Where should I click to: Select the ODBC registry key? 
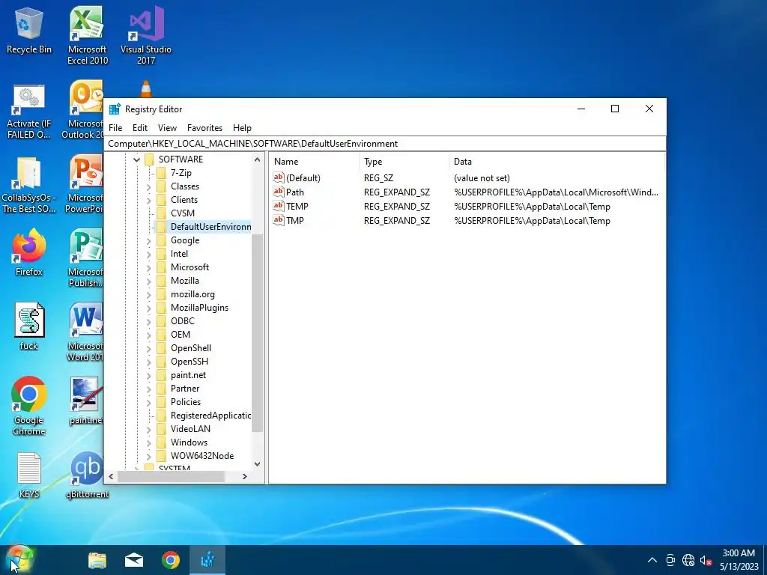183,321
